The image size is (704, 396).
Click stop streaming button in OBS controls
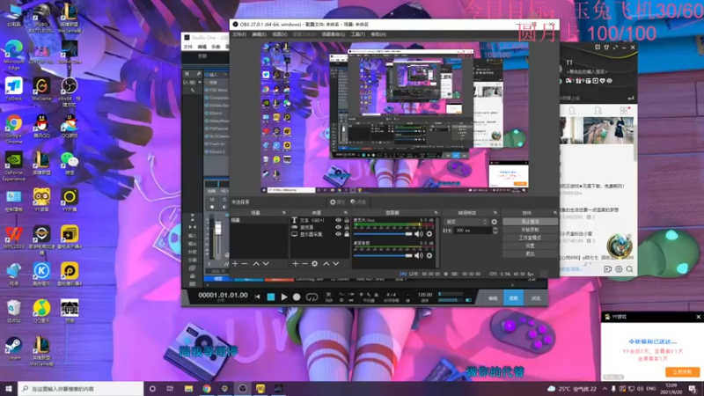(x=530, y=222)
